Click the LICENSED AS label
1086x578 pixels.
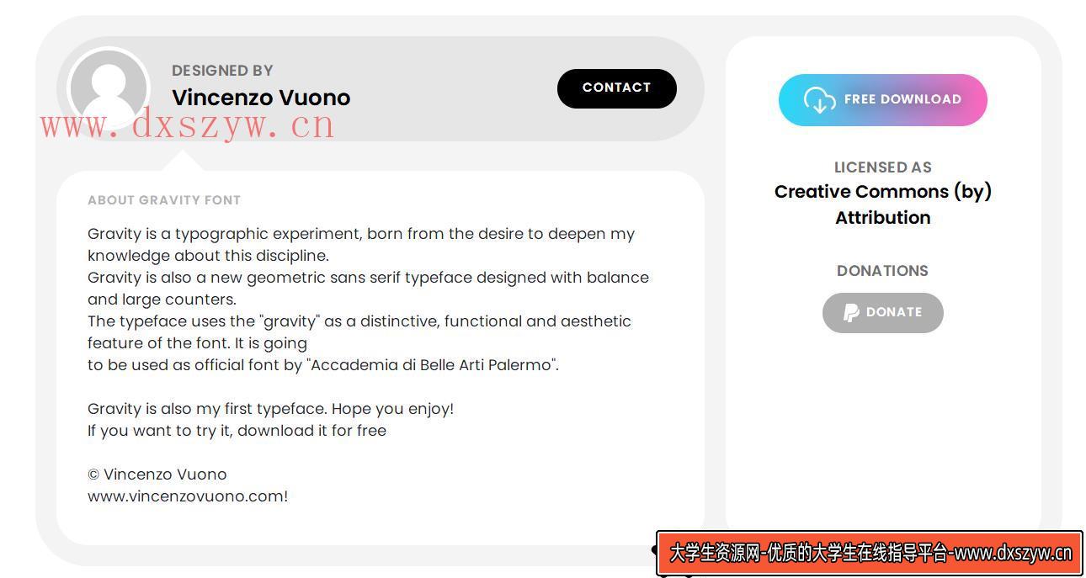[882, 167]
